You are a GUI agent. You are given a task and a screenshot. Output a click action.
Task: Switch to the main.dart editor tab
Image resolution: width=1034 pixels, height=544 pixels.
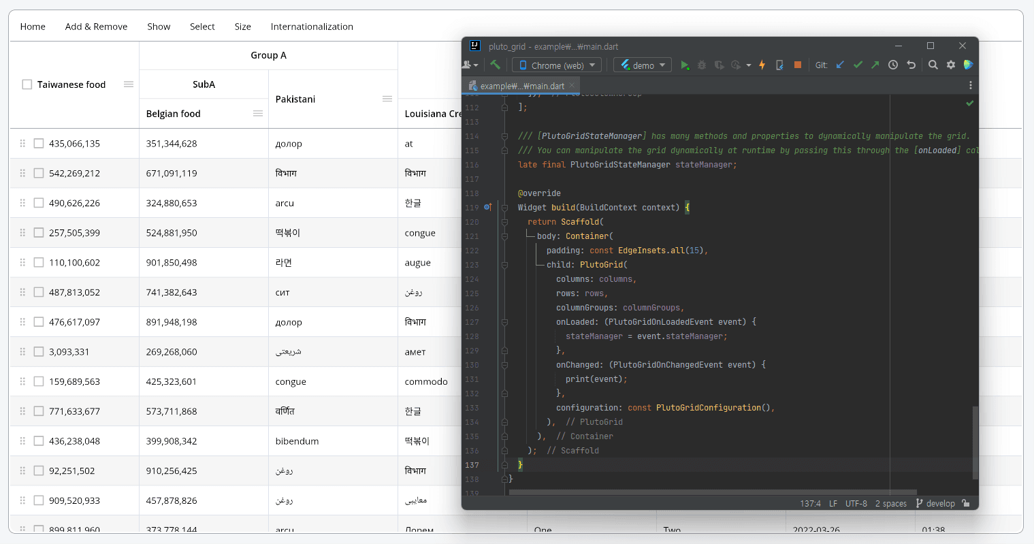coord(521,86)
